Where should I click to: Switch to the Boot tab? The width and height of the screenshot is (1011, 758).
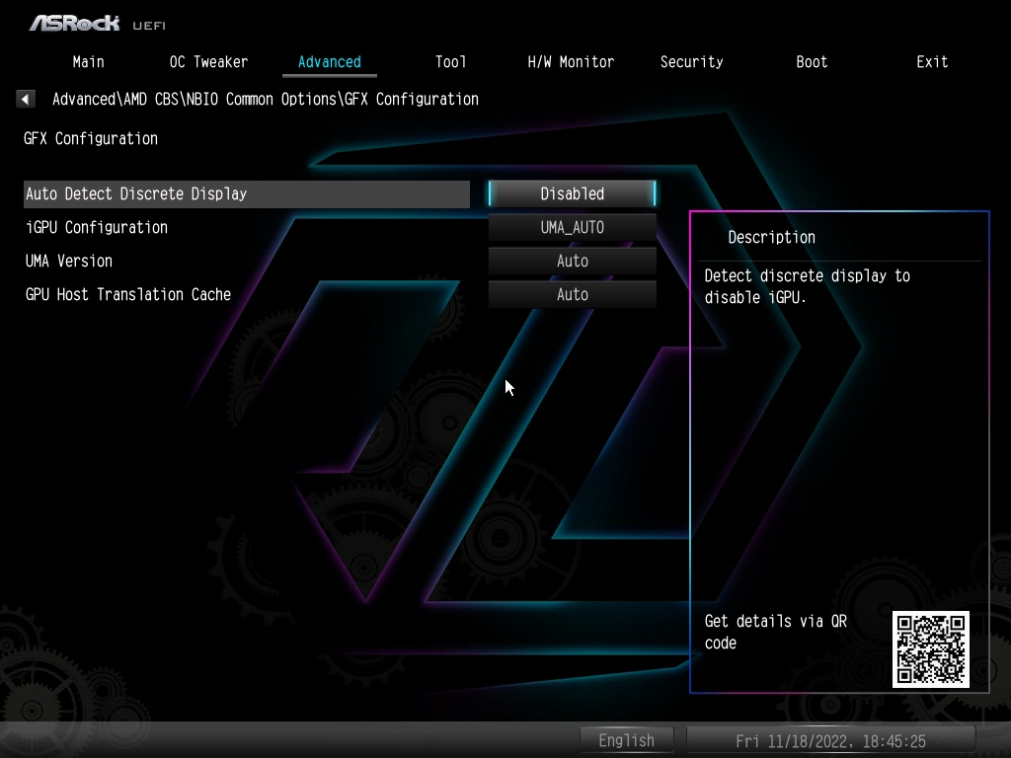pos(812,62)
